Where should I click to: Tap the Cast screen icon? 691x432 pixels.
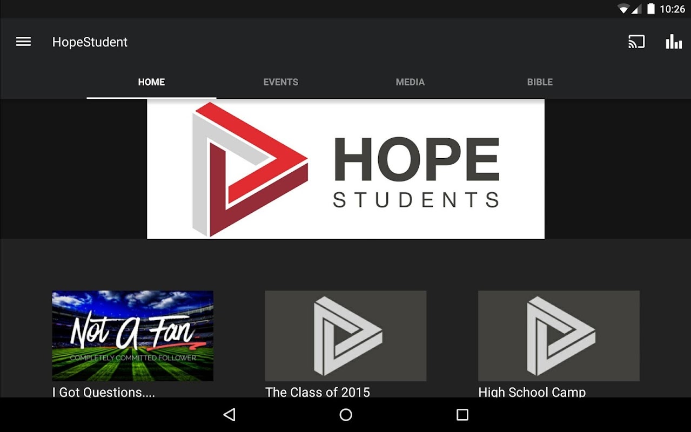click(x=636, y=42)
